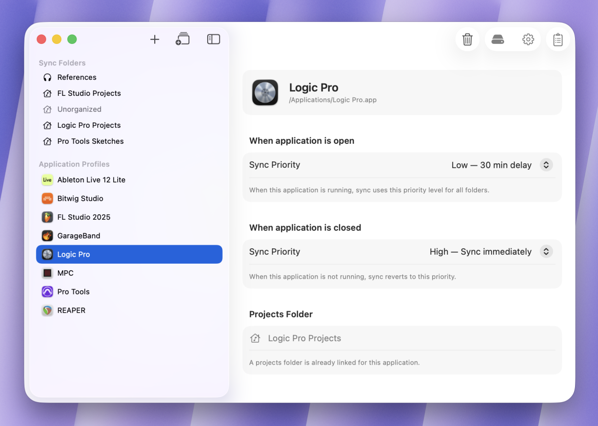
Task: Click the /Applications/Logic Pro.app path text
Action: (x=332, y=100)
